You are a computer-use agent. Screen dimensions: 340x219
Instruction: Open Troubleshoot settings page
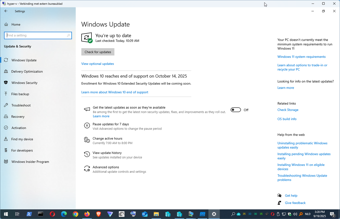21,105
